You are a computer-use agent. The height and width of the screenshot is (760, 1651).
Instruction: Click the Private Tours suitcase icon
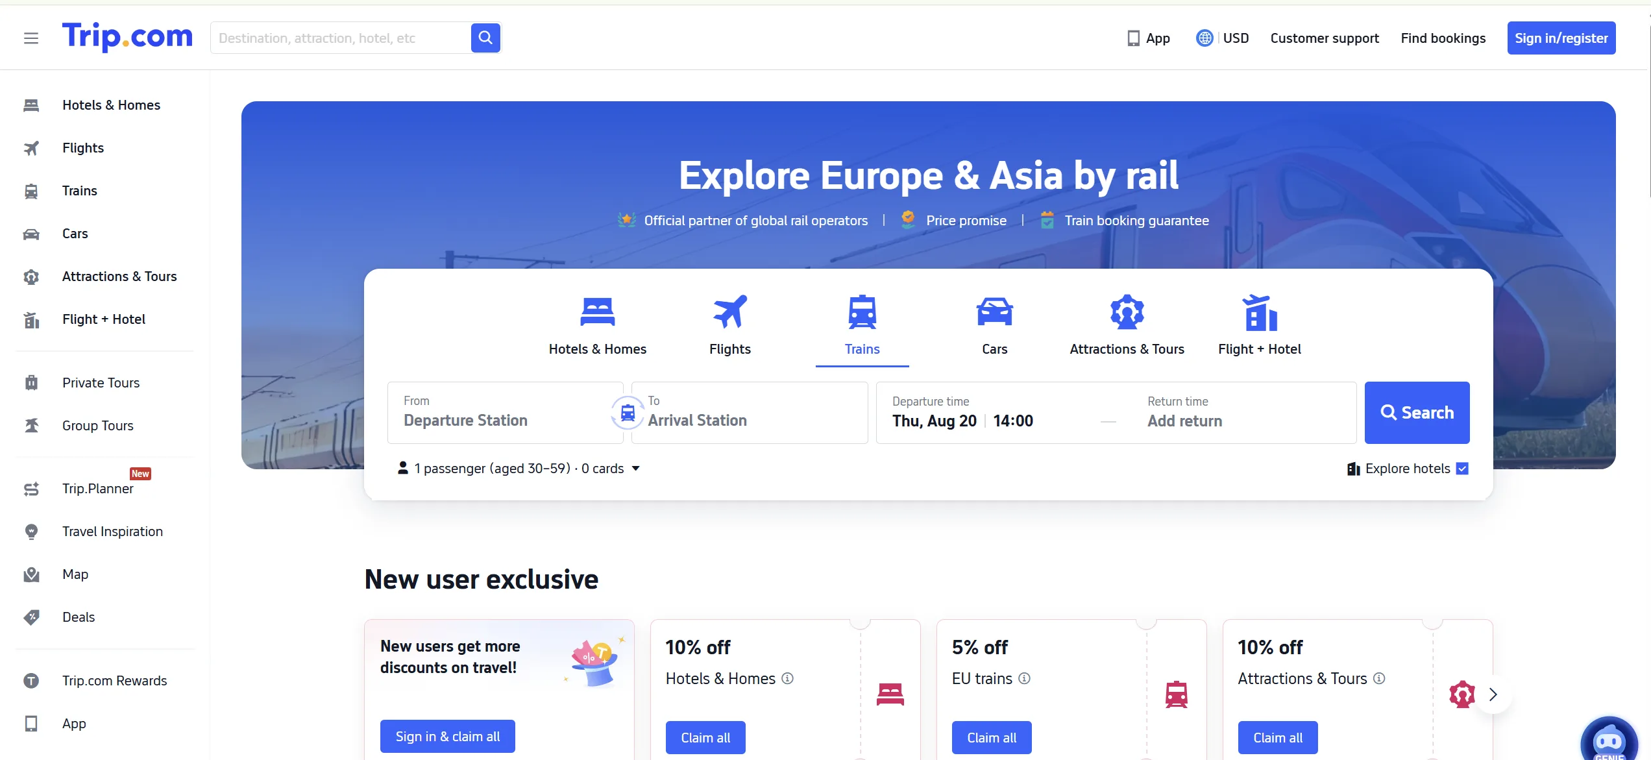tap(31, 383)
